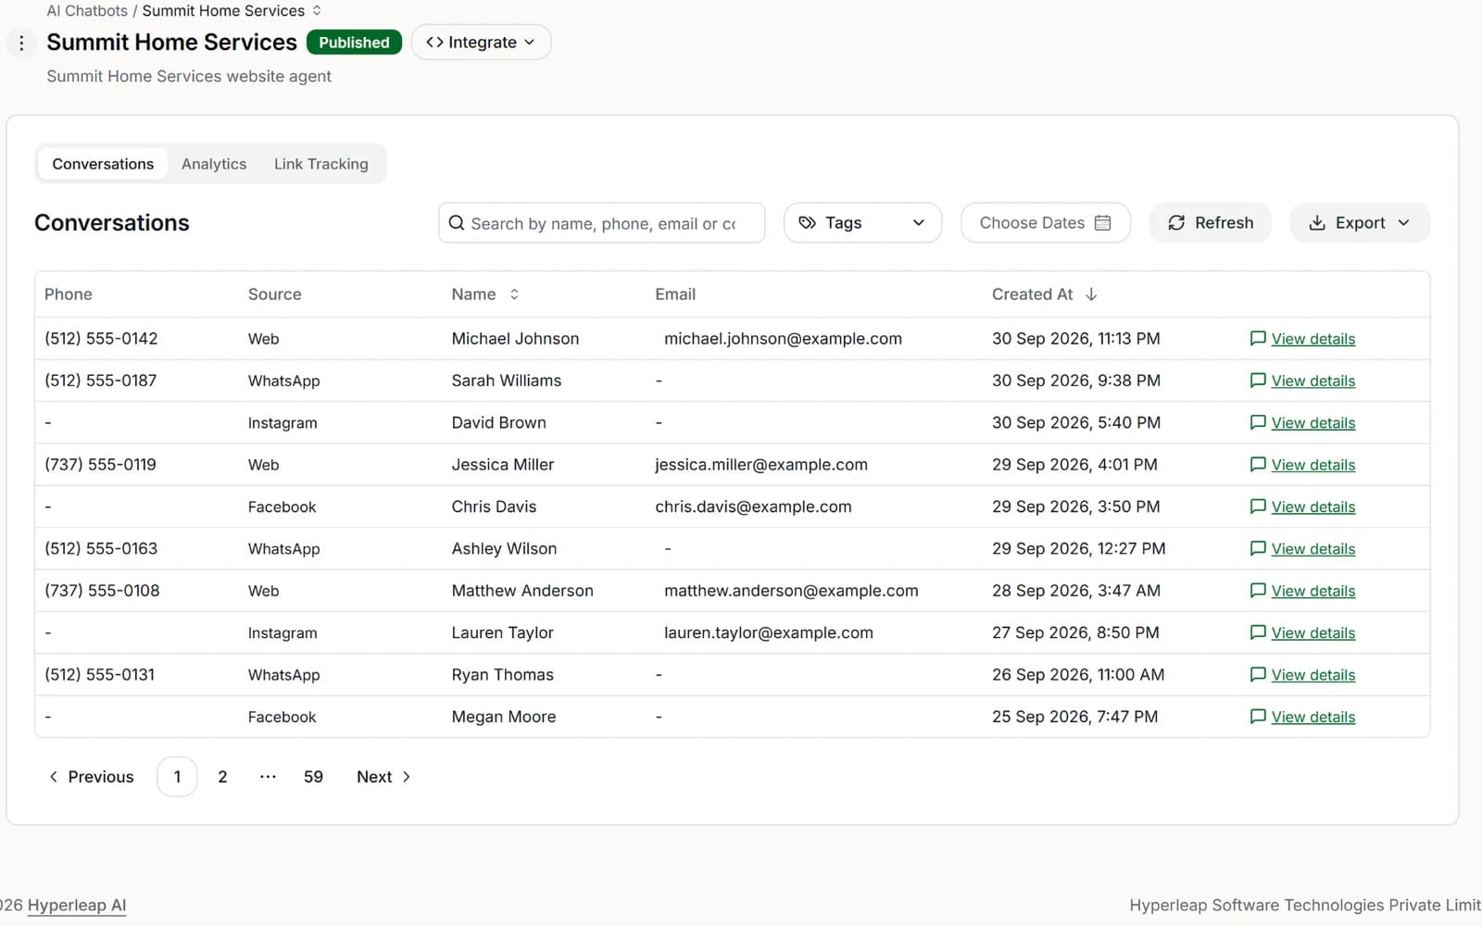Click the speech bubble icon in David Brown's row
The height and width of the screenshot is (926, 1482).
pyautogui.click(x=1258, y=422)
